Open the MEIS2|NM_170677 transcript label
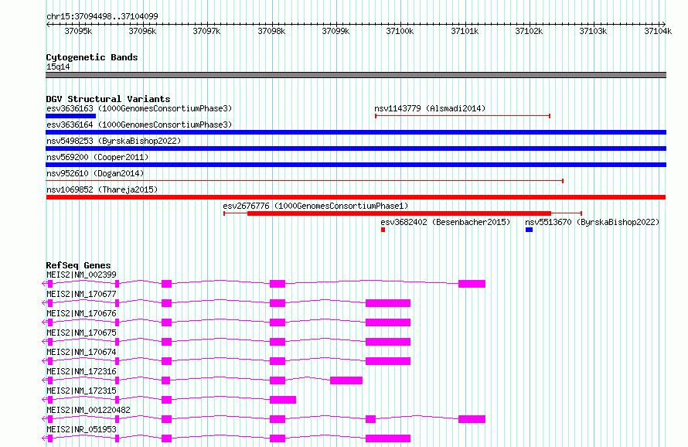 click(x=82, y=294)
